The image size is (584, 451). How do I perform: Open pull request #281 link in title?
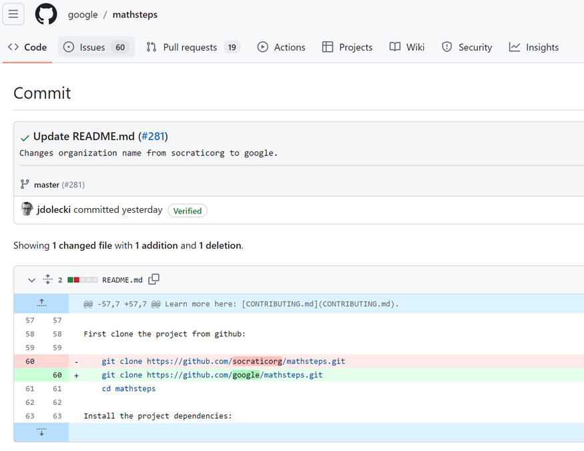153,136
